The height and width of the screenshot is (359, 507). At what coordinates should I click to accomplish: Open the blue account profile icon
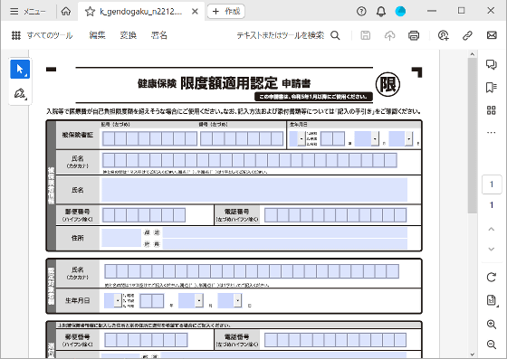(400, 12)
